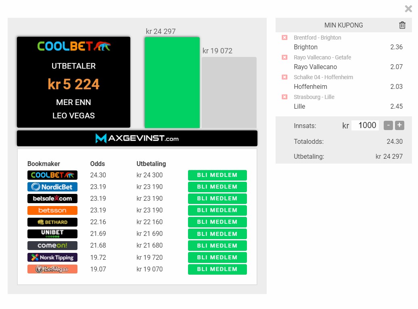Click LeoVegas odds 19.07
This screenshot has width=418, height=309.
98,269
